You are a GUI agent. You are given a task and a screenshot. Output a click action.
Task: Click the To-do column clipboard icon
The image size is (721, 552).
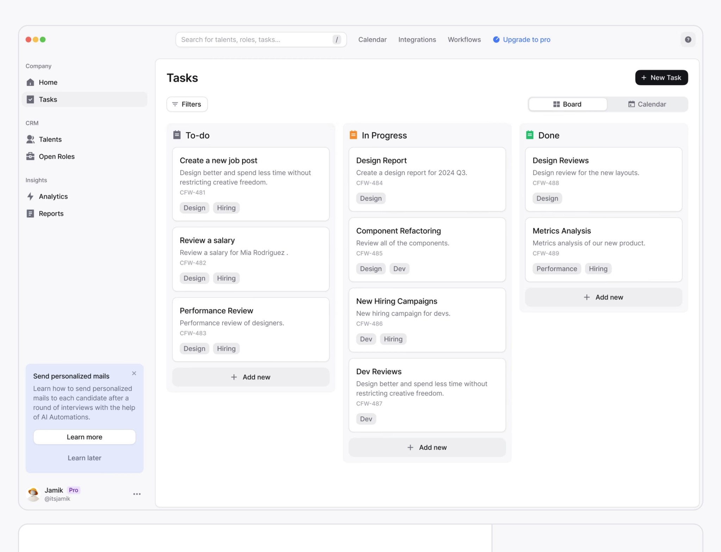pos(177,135)
